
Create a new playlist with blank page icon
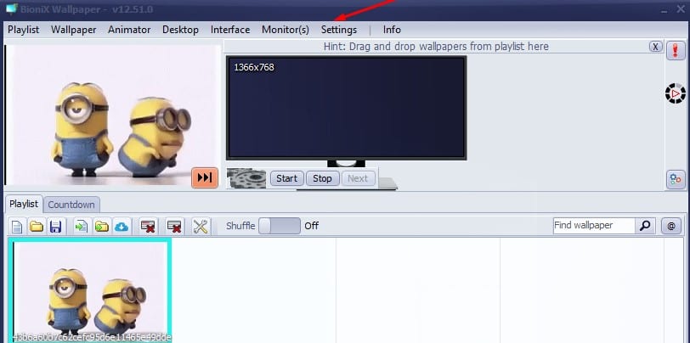pyautogui.click(x=17, y=227)
